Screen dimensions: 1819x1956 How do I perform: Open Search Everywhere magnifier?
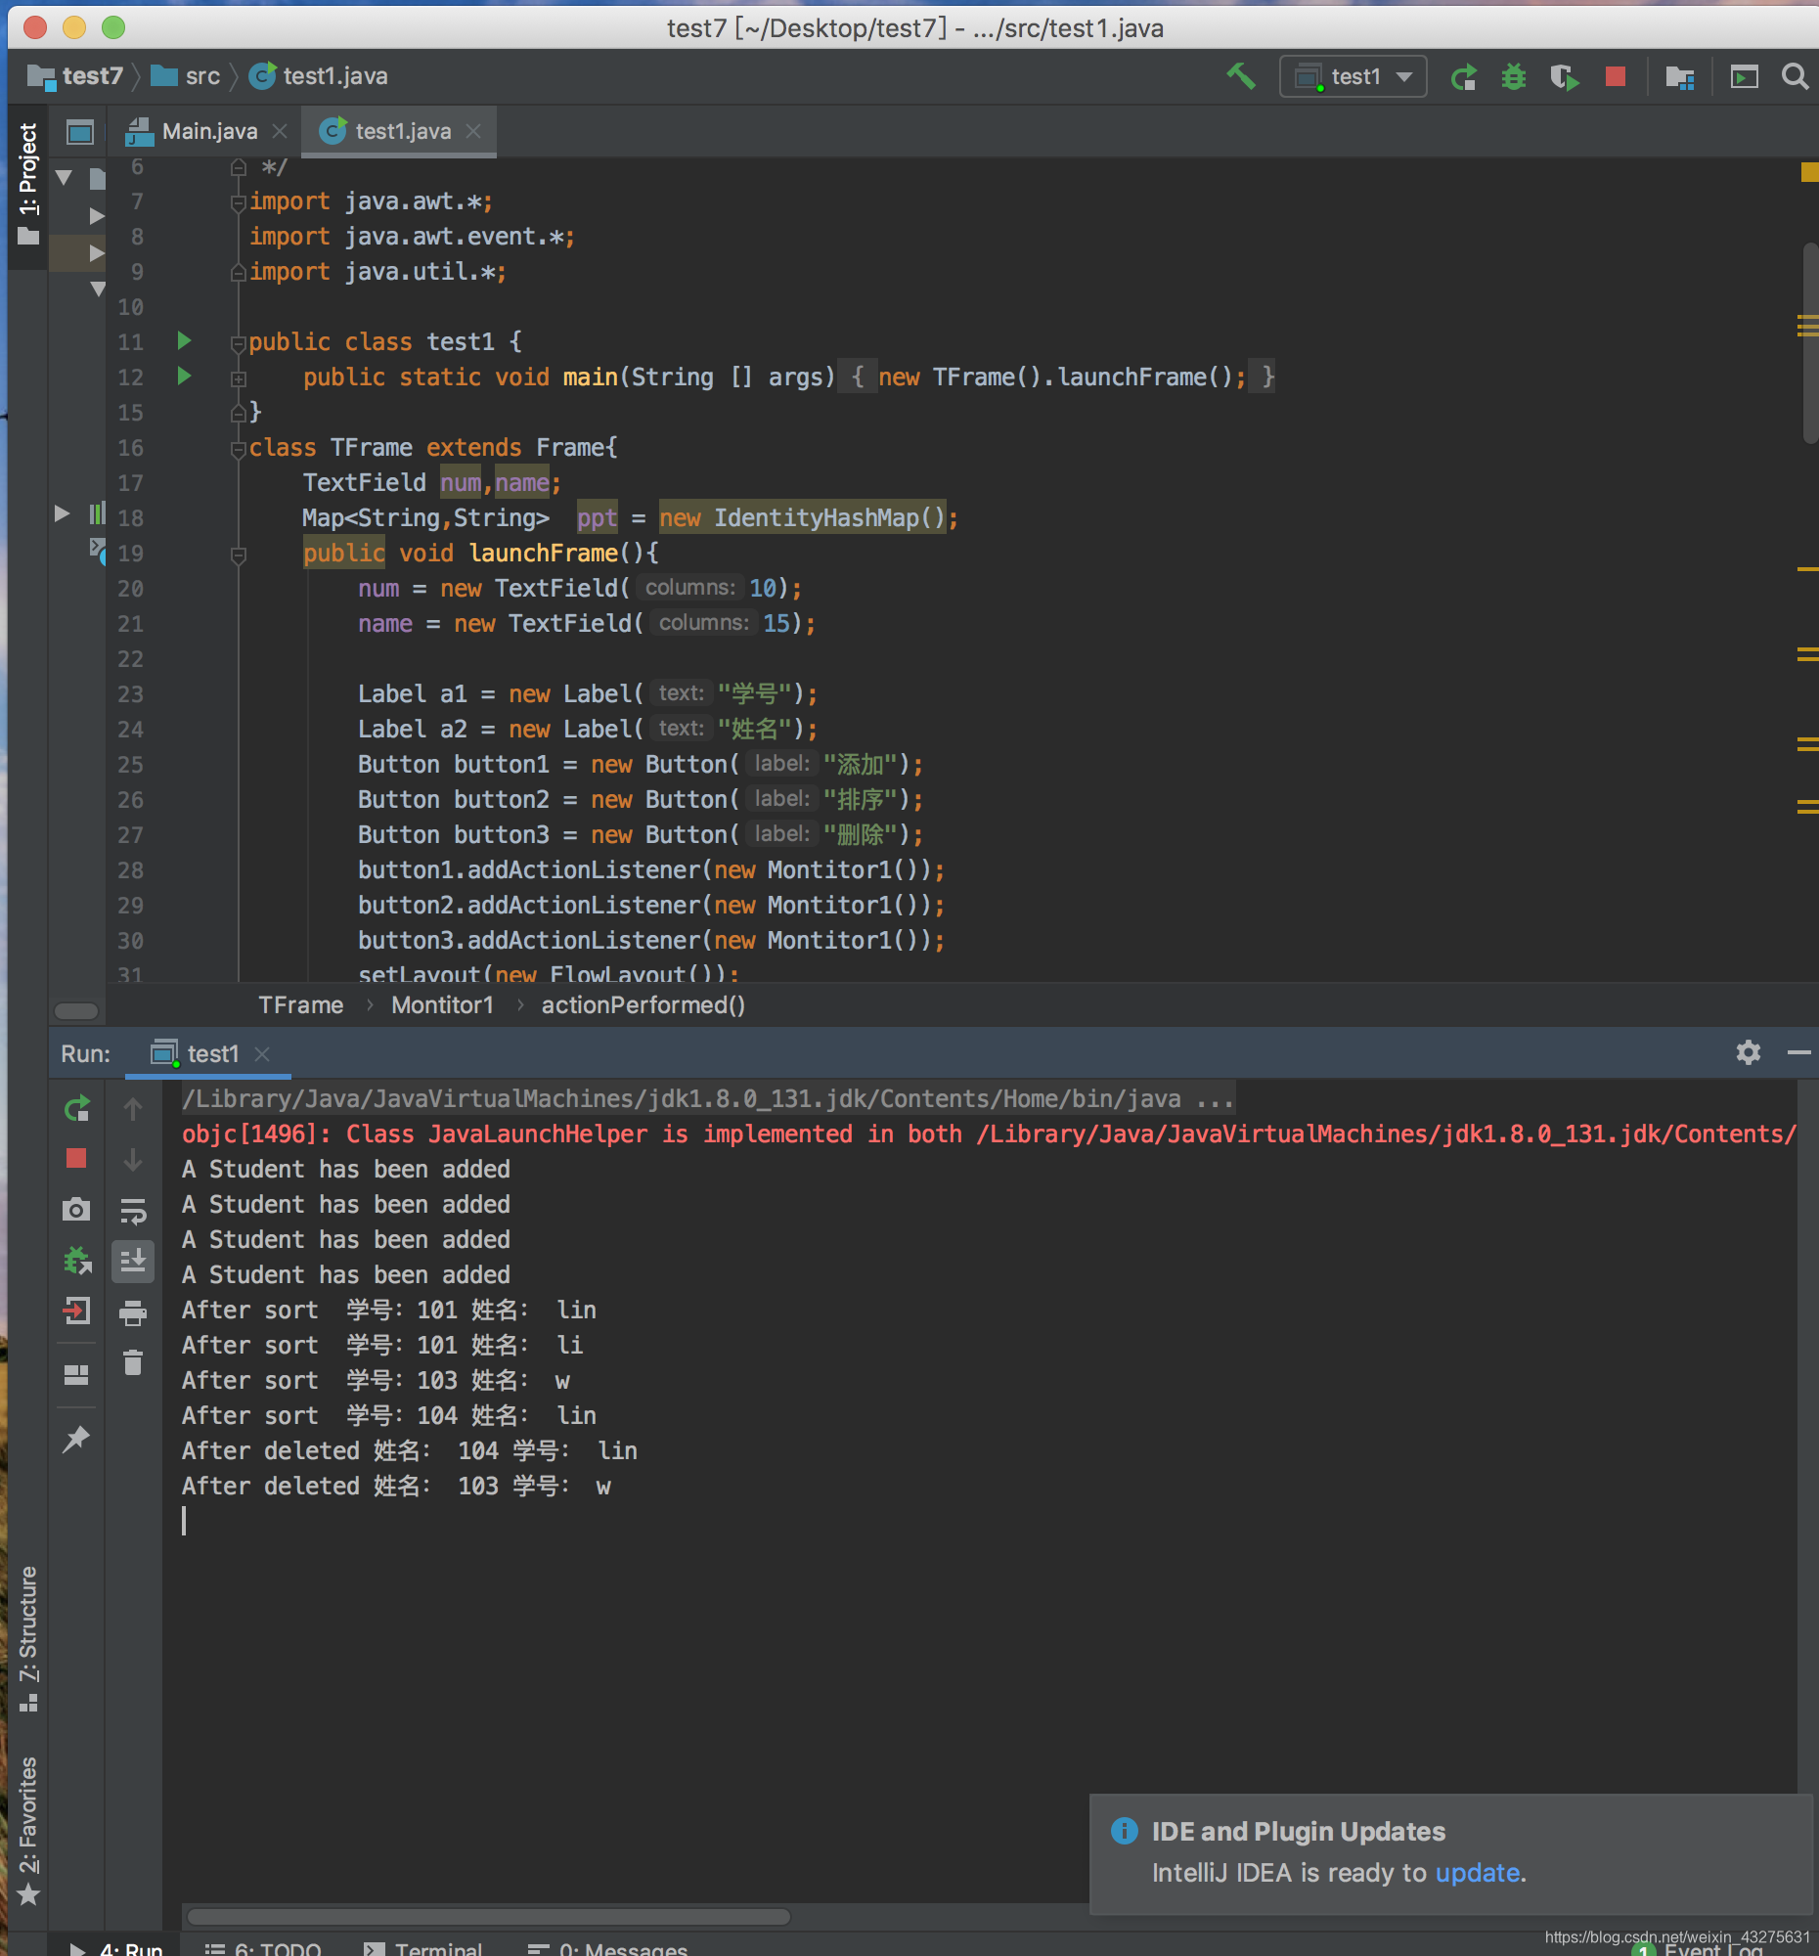tap(1795, 75)
